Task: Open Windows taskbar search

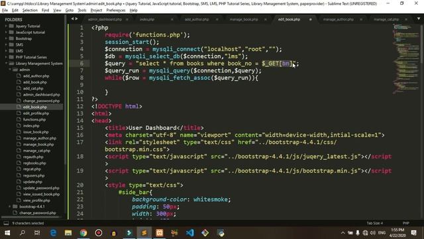Action: [x=23, y=233]
